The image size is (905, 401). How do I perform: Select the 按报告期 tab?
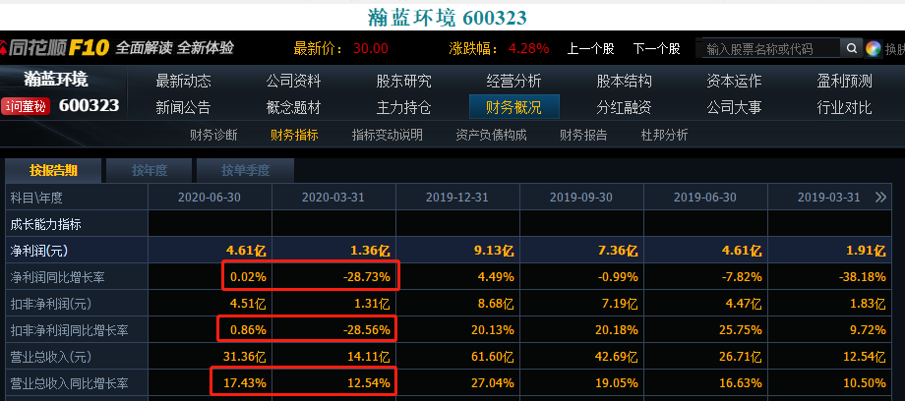point(54,171)
